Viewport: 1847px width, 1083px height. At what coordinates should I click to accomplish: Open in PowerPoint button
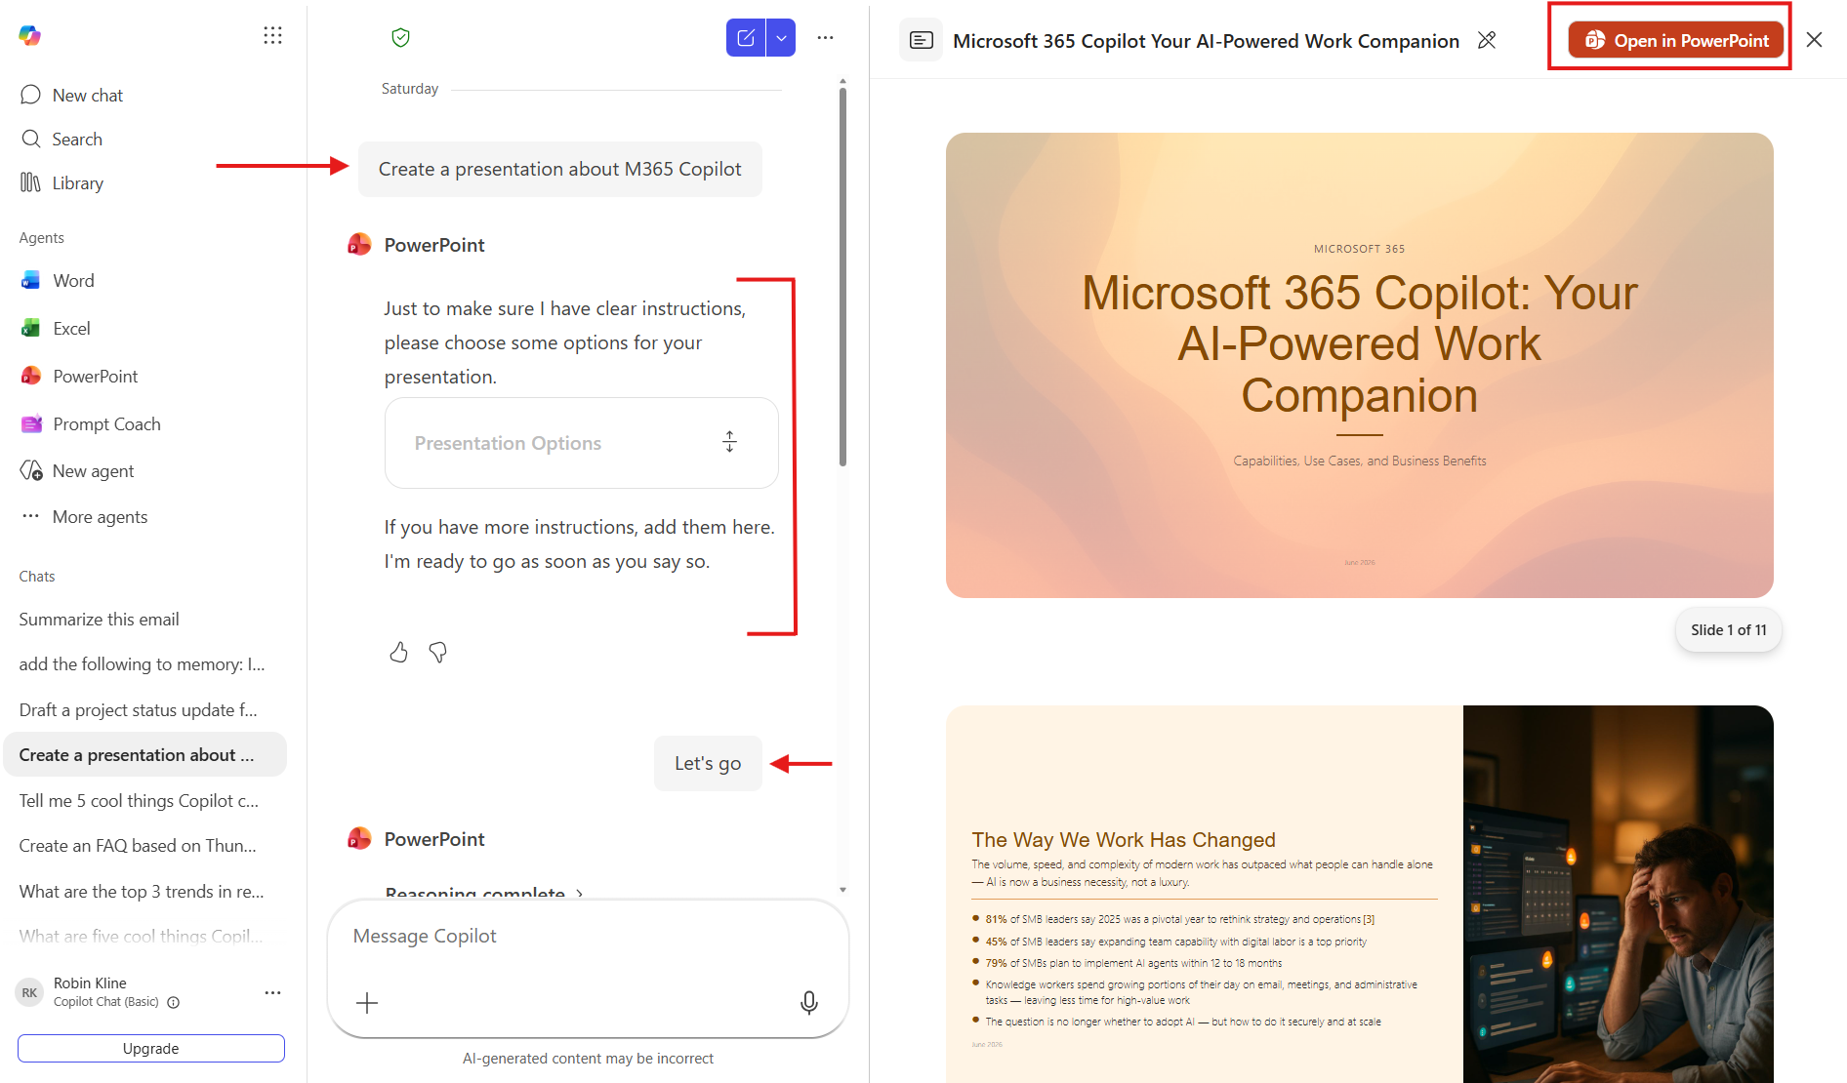pos(1675,40)
